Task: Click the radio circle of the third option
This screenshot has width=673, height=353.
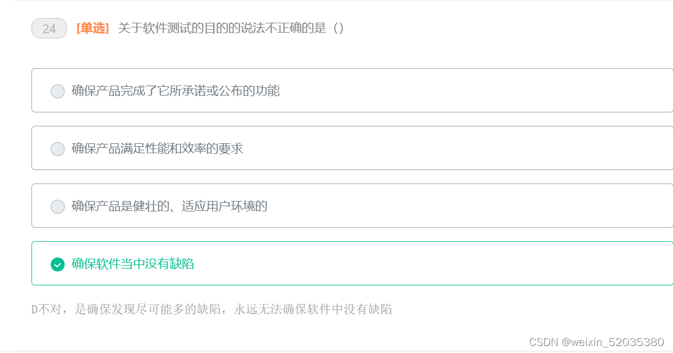Action: pos(57,206)
